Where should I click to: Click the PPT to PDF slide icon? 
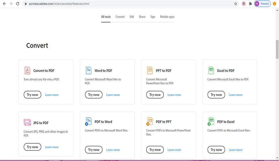[x=150, y=71]
